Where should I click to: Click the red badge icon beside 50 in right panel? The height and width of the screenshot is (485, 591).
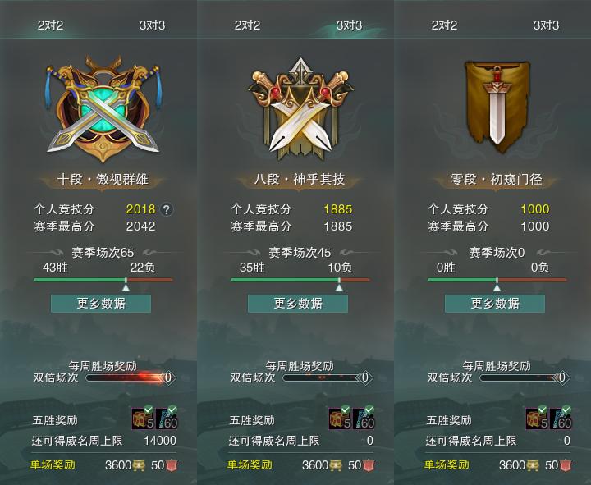pyautogui.click(x=566, y=465)
